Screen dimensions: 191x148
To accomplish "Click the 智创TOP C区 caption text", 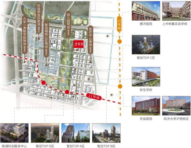I will tap(146, 58).
